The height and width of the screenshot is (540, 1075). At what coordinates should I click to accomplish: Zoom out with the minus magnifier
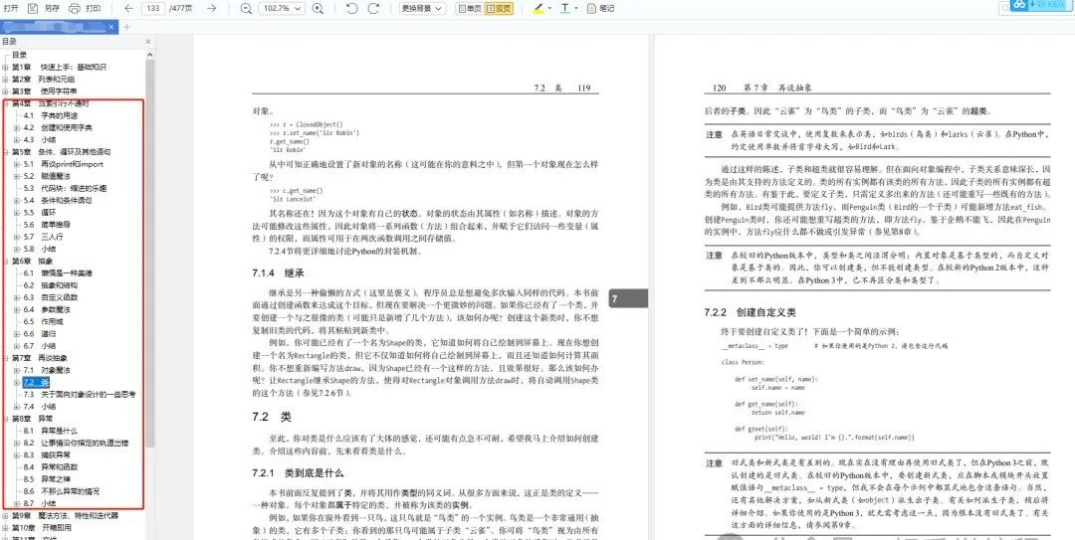coord(247,8)
